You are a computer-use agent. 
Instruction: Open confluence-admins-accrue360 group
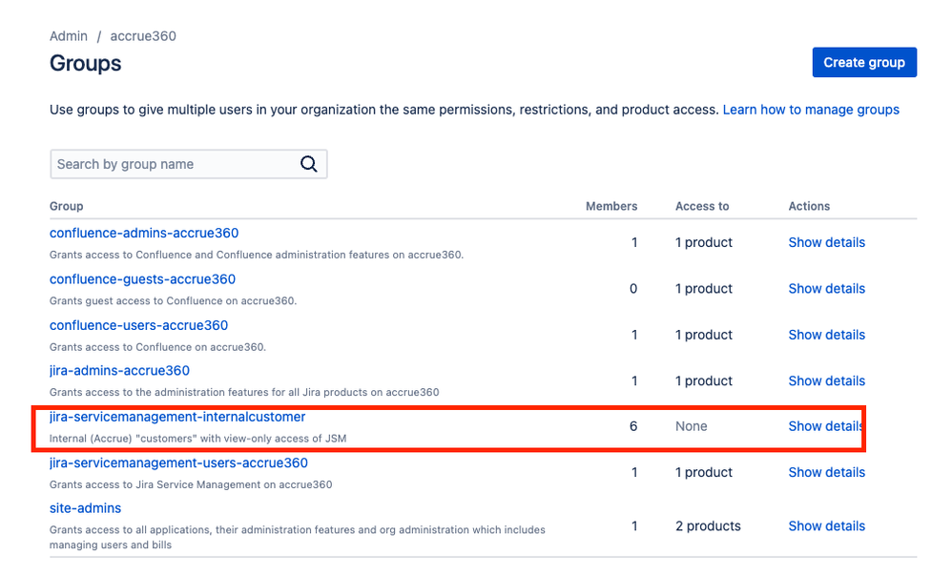point(144,234)
